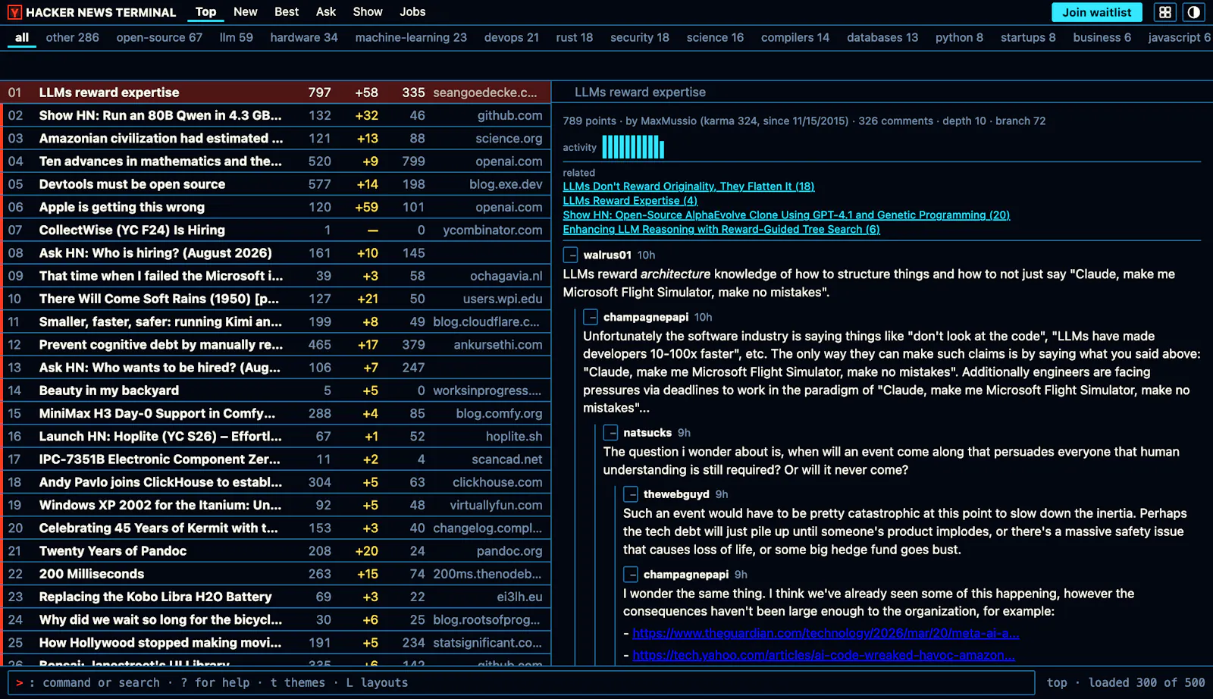The width and height of the screenshot is (1213, 699).
Task: Collapse champagnepapi's 10h comment
Action: tap(591, 318)
